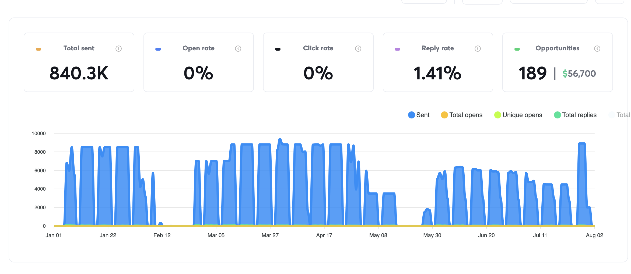
Task: Click the Feb 12 x-axis label
Action: point(162,235)
